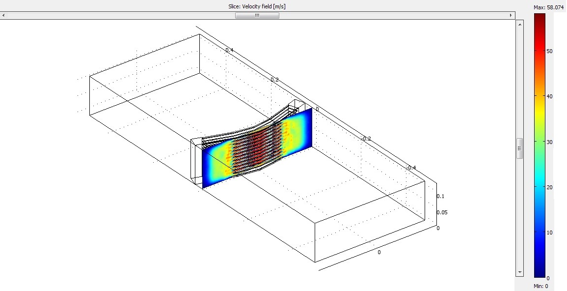Click the legend tick label 20

[550, 187]
